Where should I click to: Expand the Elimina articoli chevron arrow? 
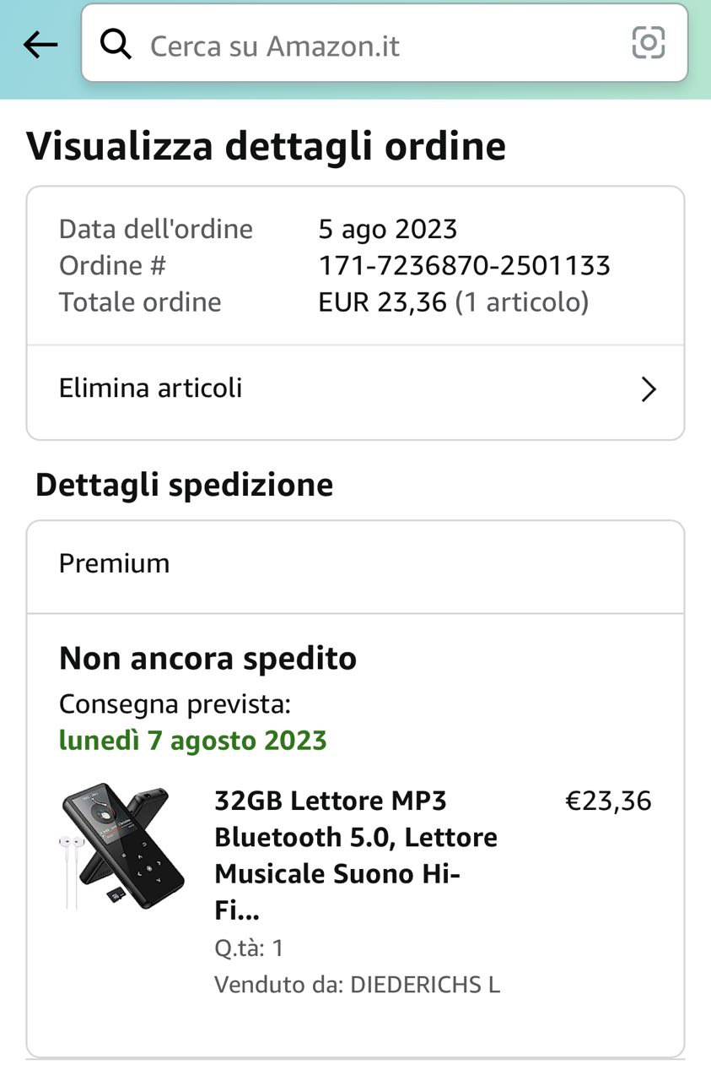point(648,389)
